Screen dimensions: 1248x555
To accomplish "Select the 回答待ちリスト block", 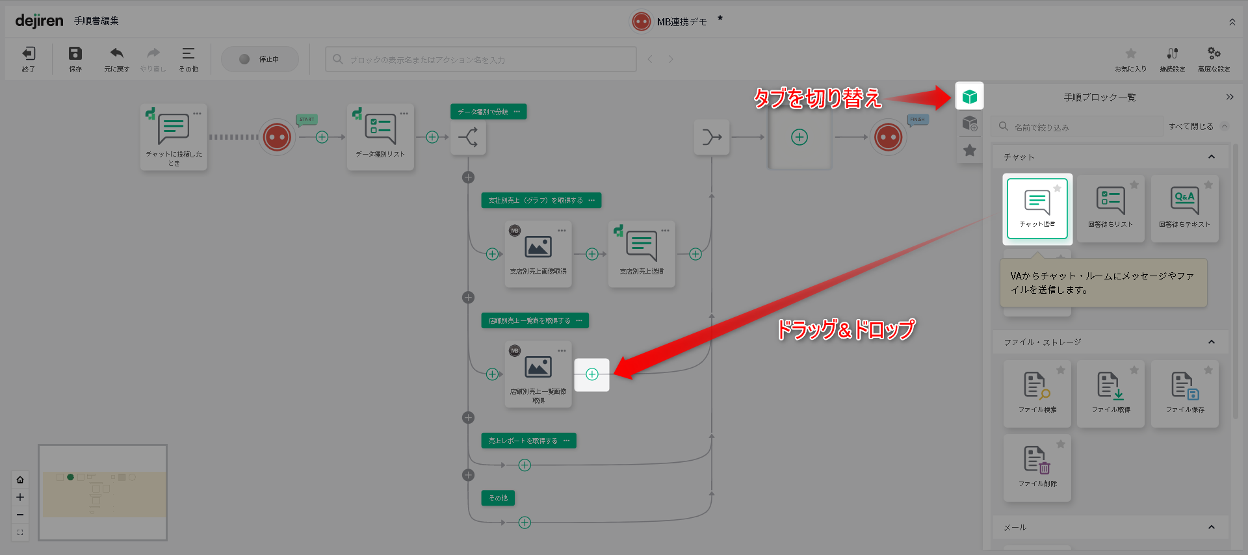I will click(1111, 209).
